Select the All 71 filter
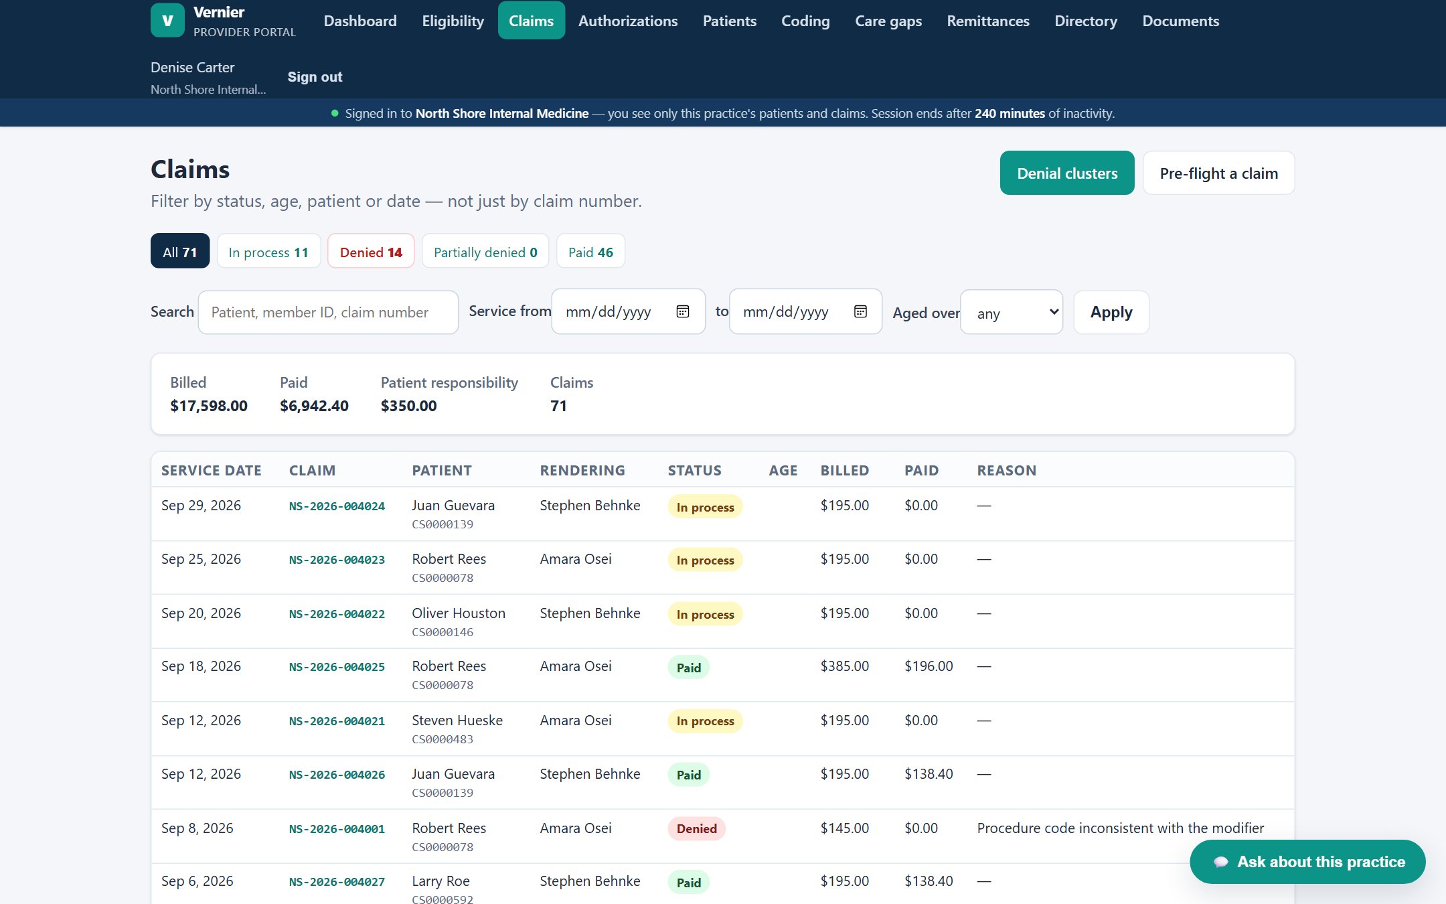The image size is (1446, 904). coord(180,252)
